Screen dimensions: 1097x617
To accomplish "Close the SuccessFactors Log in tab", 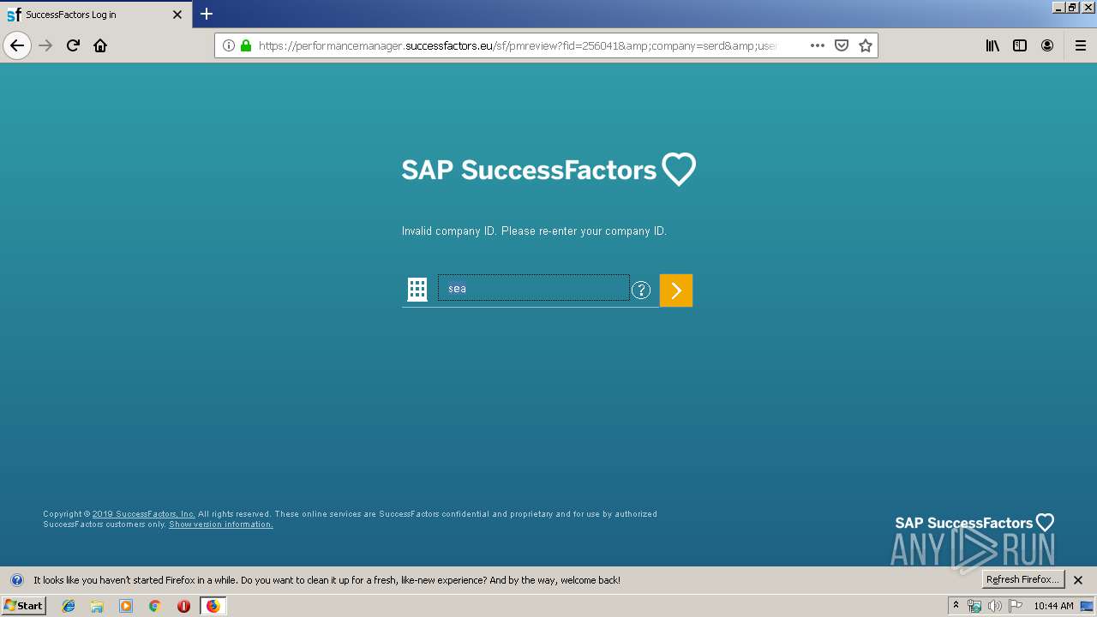I will pos(177,15).
